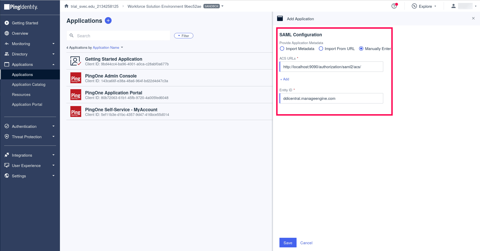Image resolution: width=480 pixels, height=251 pixels.
Task: Go to Application Portal in the sidebar
Action: pos(27,104)
